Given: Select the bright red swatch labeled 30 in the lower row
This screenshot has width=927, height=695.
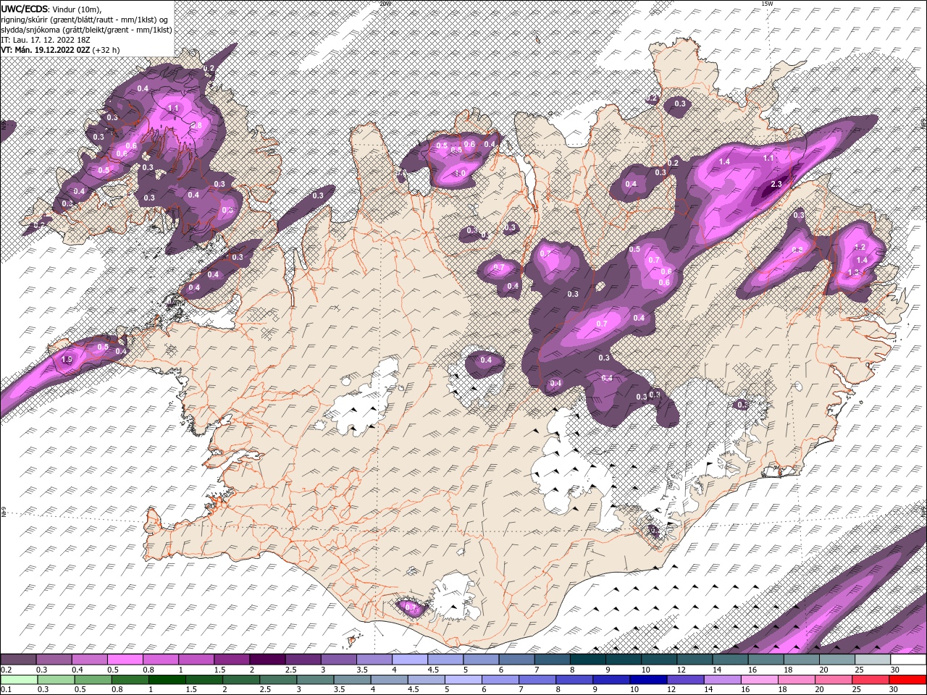Looking at the screenshot, I should (907, 680).
